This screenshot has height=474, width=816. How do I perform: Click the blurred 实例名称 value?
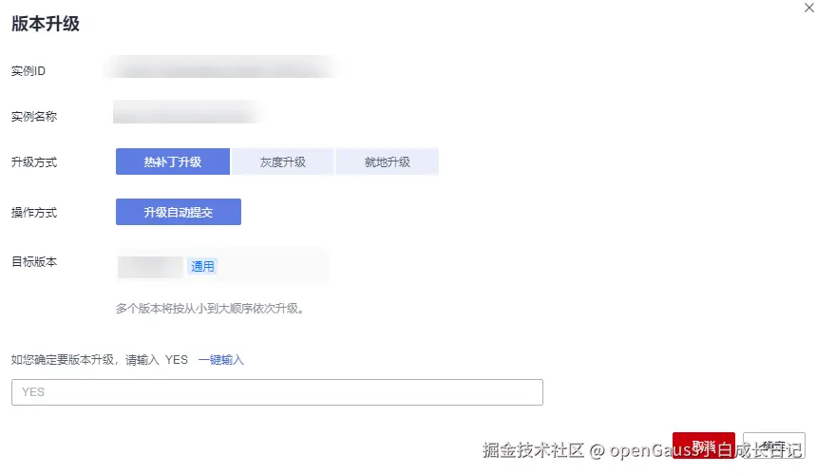(186, 113)
